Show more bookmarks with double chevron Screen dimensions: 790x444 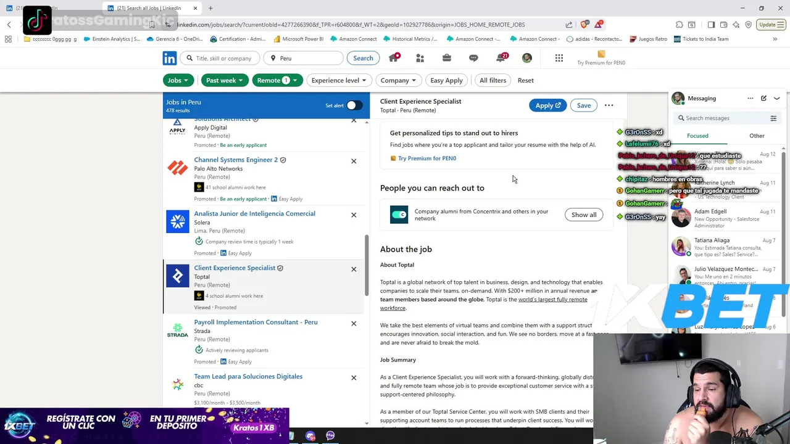[x=775, y=39]
